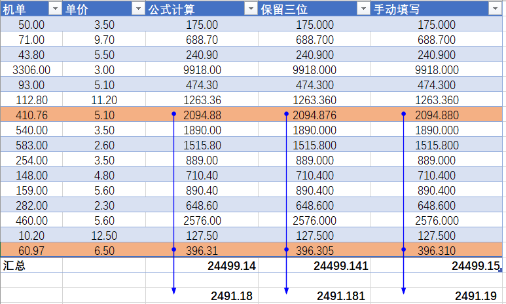Select the cell containing 60.97
Image resolution: width=506 pixels, height=304 pixels.
pos(31,251)
